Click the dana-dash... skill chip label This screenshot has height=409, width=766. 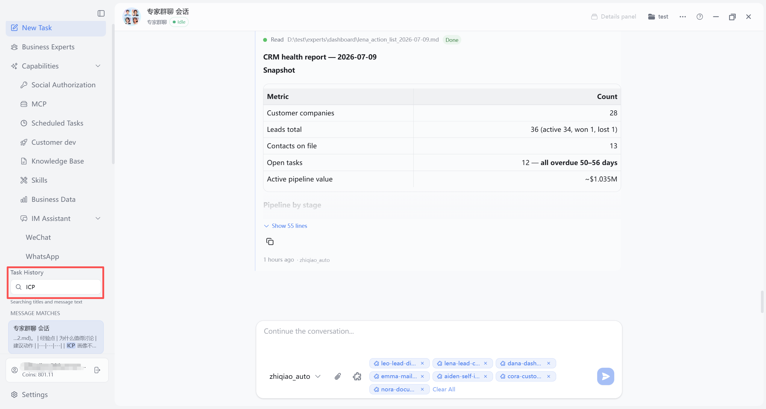click(x=524, y=363)
